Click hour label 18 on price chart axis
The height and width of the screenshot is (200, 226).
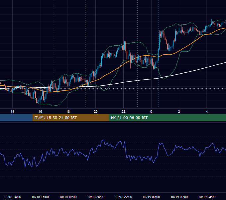(x=68, y=111)
